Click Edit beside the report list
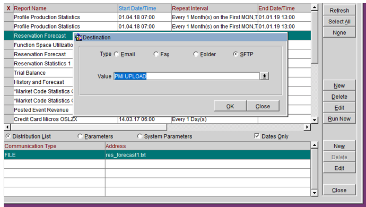 click(x=339, y=107)
